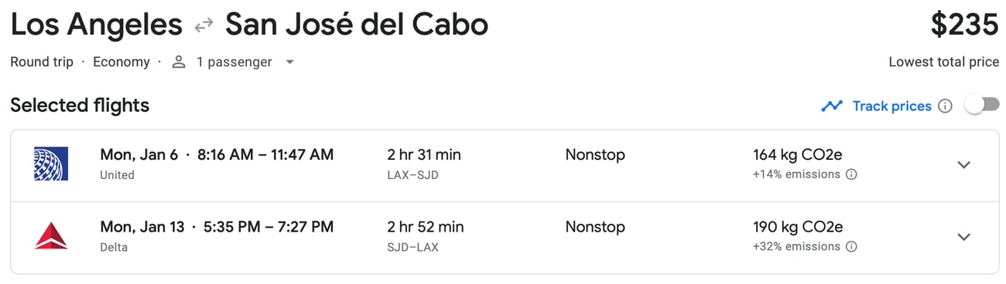
Task: Expand Delta flight details chevron
Action: coord(963,236)
